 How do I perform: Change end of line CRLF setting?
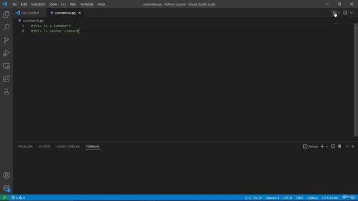[299, 198]
